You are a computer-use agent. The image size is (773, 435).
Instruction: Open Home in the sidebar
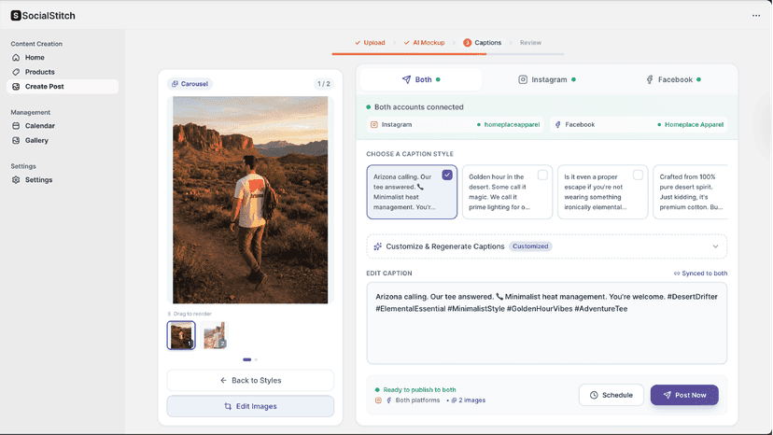pos(63,58)
